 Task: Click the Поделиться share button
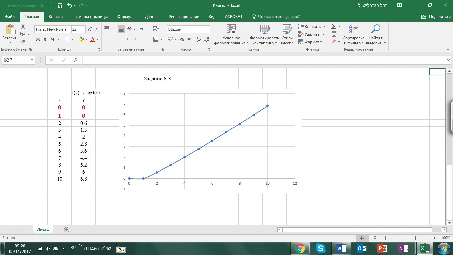click(x=436, y=17)
